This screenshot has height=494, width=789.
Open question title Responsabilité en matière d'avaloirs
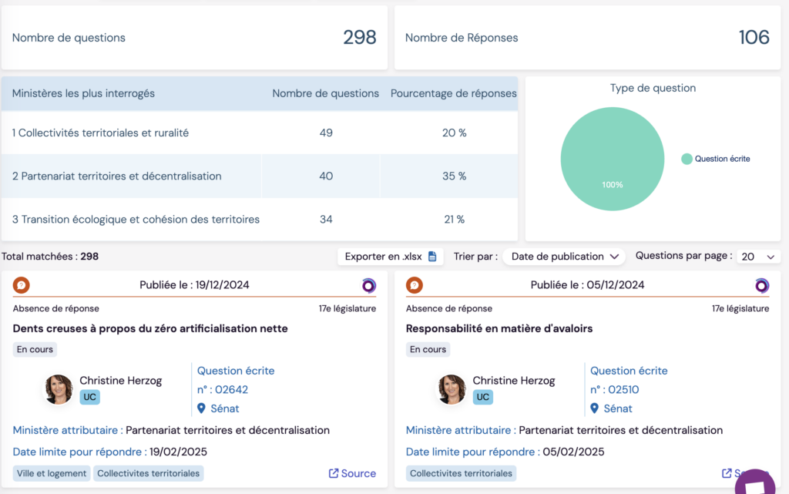(x=499, y=328)
